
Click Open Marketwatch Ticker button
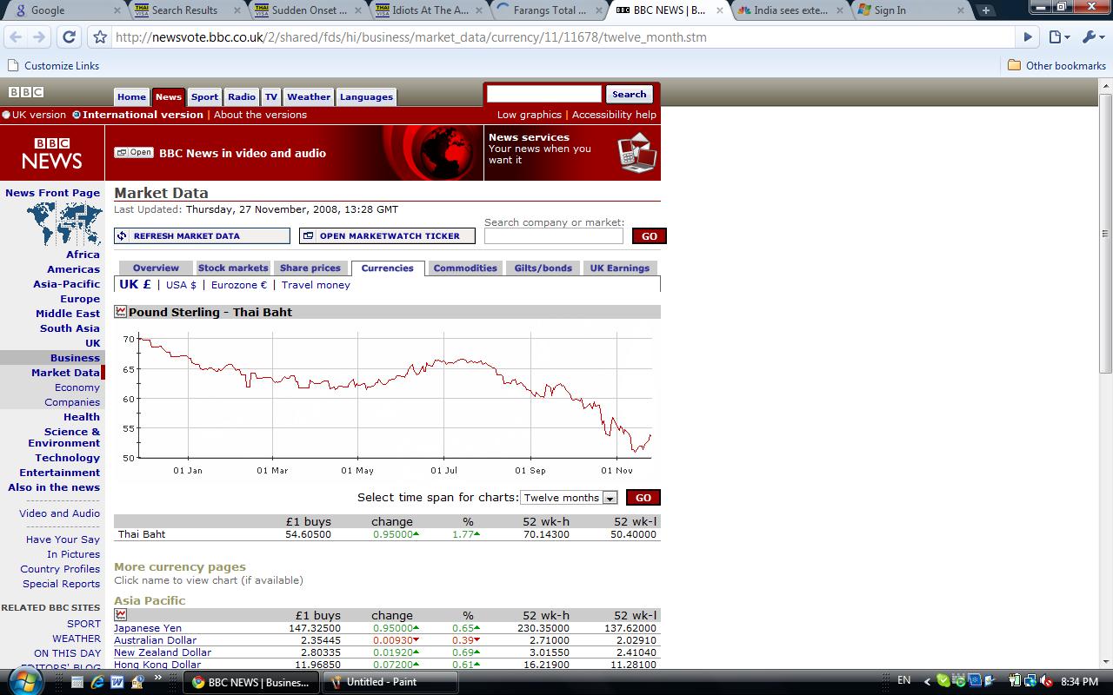(387, 235)
